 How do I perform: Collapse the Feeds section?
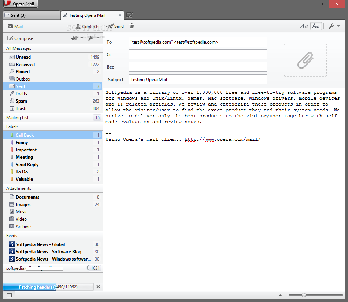pyautogui.click(x=53, y=236)
